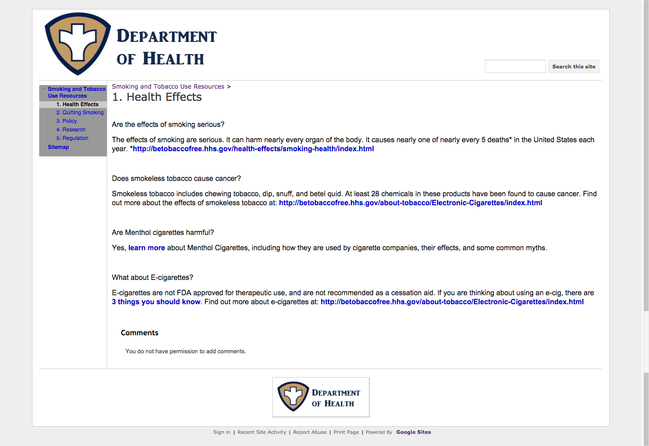The width and height of the screenshot is (649, 446).
Task: Open 3 things you should know link
Action: click(156, 302)
